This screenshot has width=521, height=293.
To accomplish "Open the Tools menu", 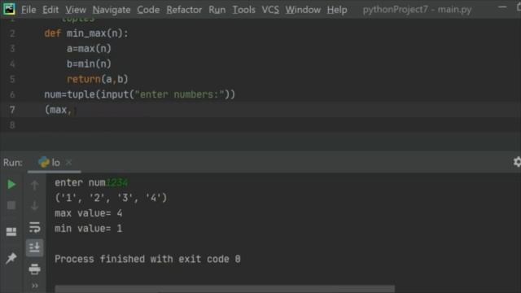I will (243, 10).
